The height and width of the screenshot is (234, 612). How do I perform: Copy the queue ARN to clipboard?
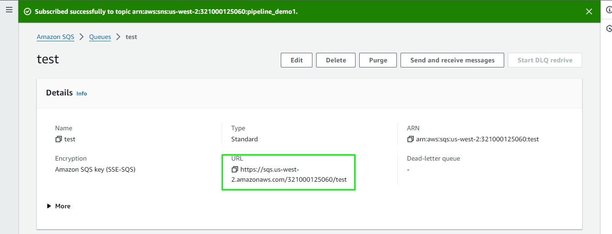point(410,139)
